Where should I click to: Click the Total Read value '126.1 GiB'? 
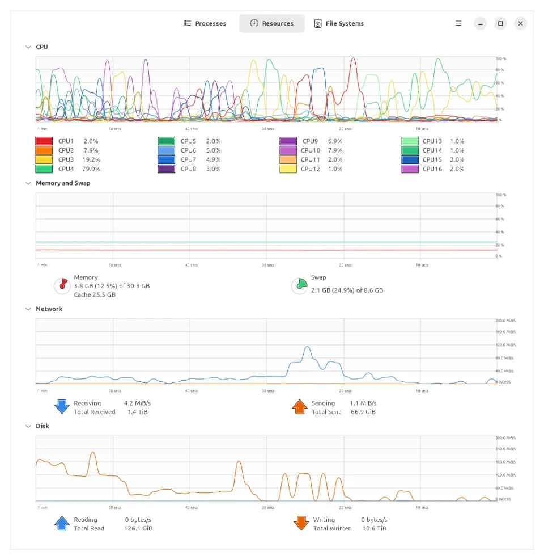(x=138, y=528)
